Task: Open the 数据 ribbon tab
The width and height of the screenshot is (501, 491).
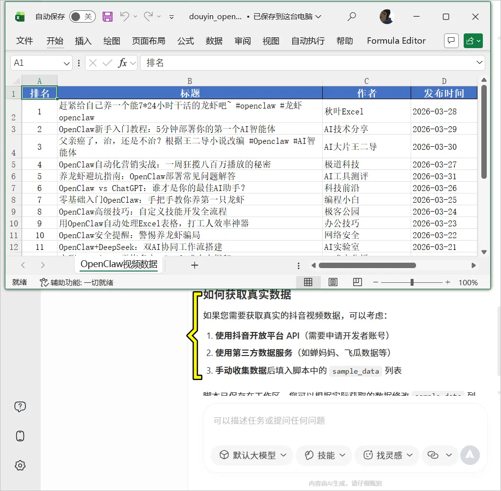Action: pos(214,41)
